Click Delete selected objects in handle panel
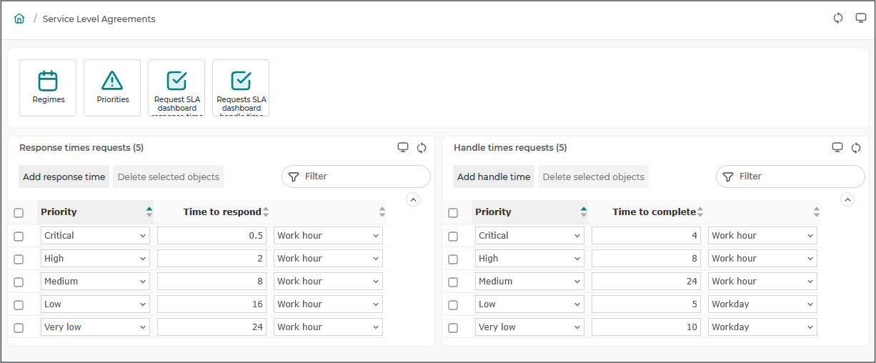The image size is (876, 363). [x=593, y=176]
